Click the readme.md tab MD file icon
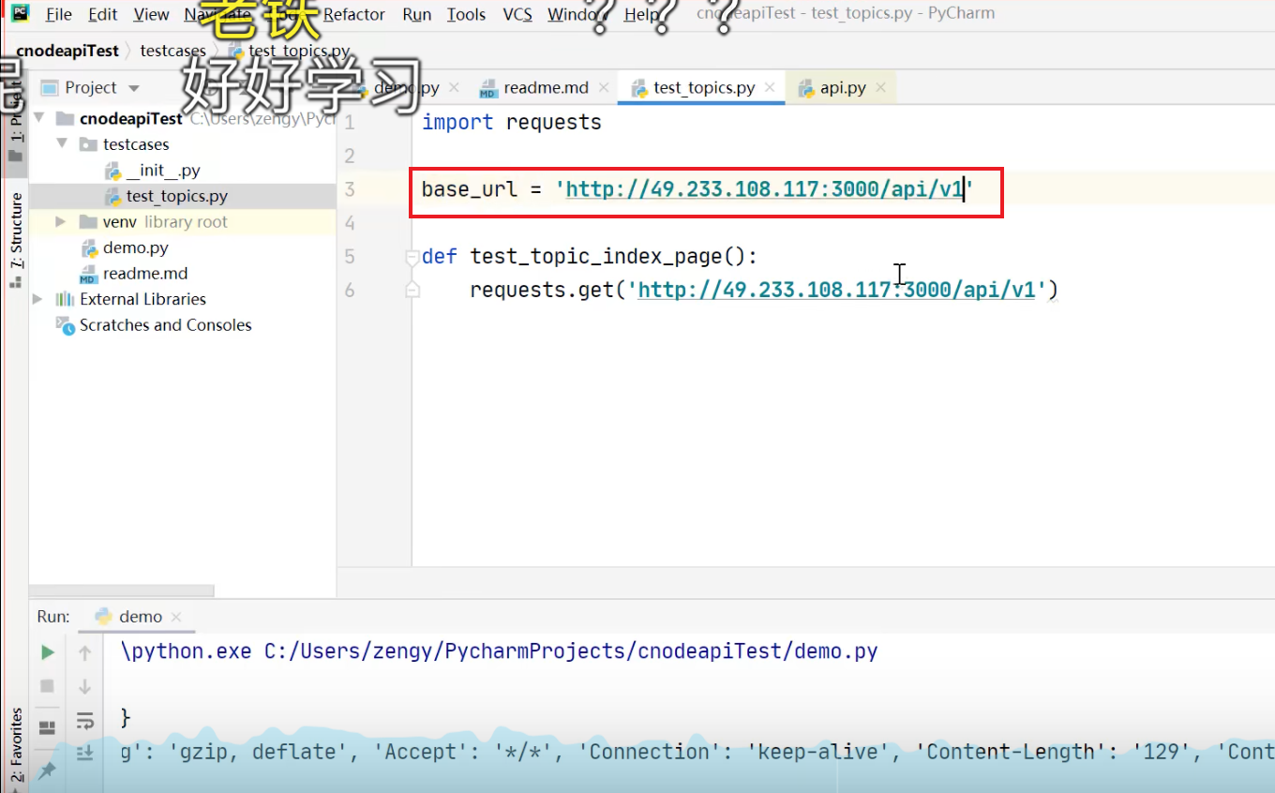 tap(487, 88)
